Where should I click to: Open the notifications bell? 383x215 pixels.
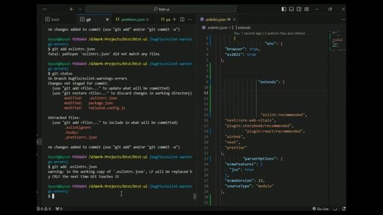pyautogui.click(x=344, y=208)
